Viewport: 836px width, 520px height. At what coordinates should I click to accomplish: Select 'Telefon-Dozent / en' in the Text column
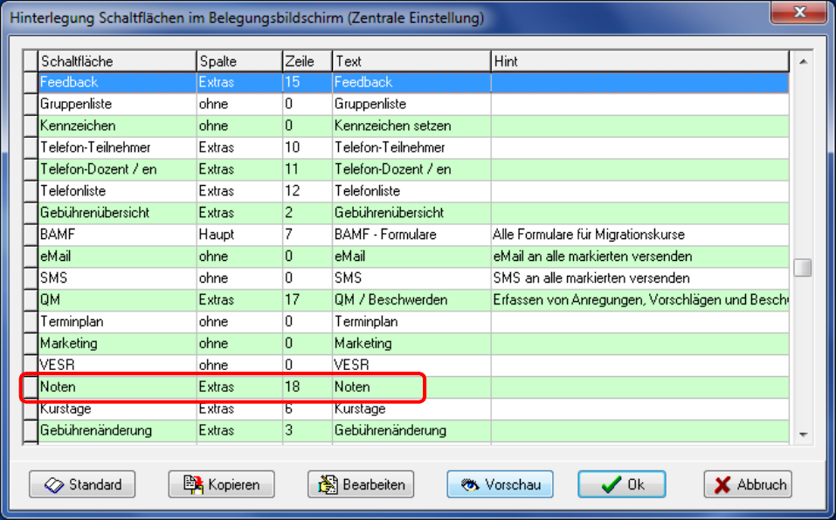[411, 169]
